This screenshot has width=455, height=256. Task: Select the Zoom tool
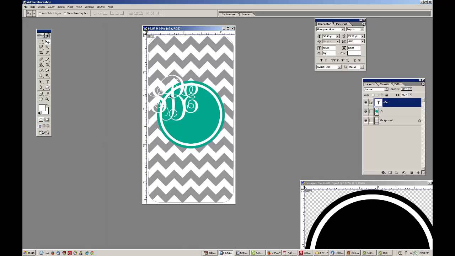47,99
